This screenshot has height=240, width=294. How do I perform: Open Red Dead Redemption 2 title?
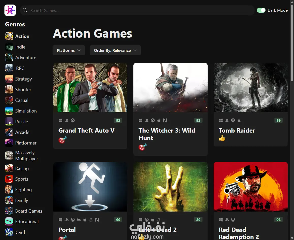[239, 233]
